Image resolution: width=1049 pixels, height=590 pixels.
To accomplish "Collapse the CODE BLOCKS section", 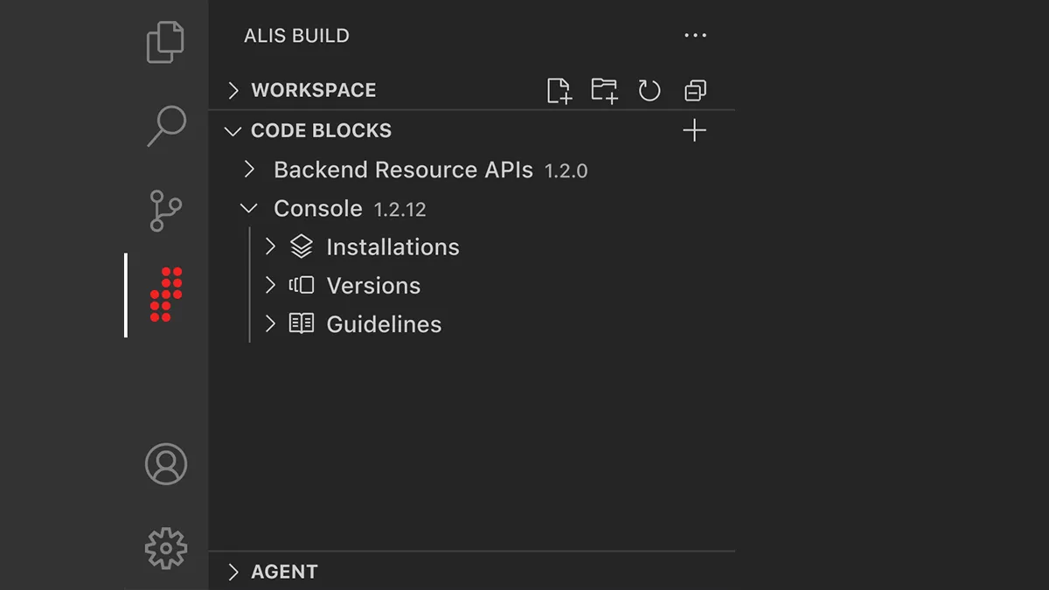I will click(233, 130).
